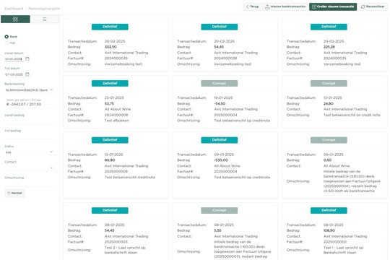Open calendar picker for Tot datum

pos(27,74)
